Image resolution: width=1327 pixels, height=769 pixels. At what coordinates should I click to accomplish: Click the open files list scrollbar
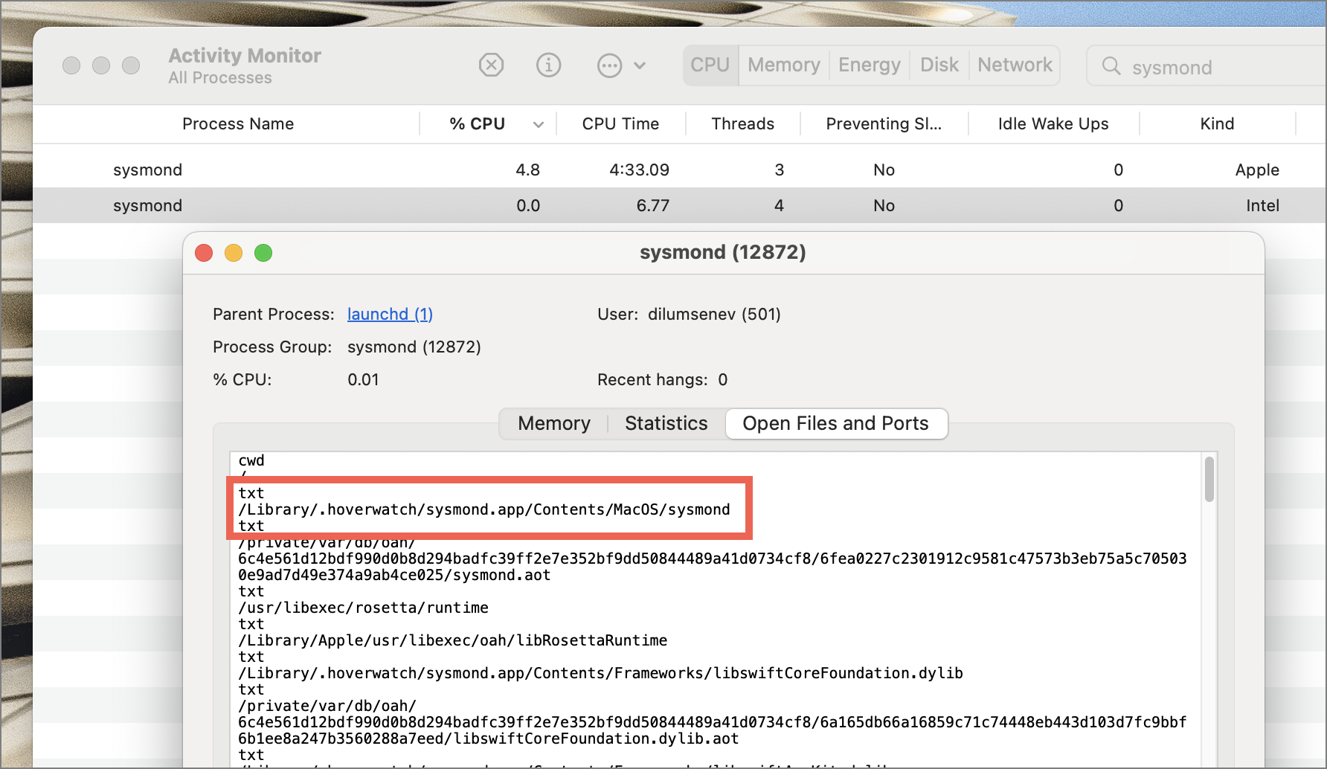coord(1209,479)
